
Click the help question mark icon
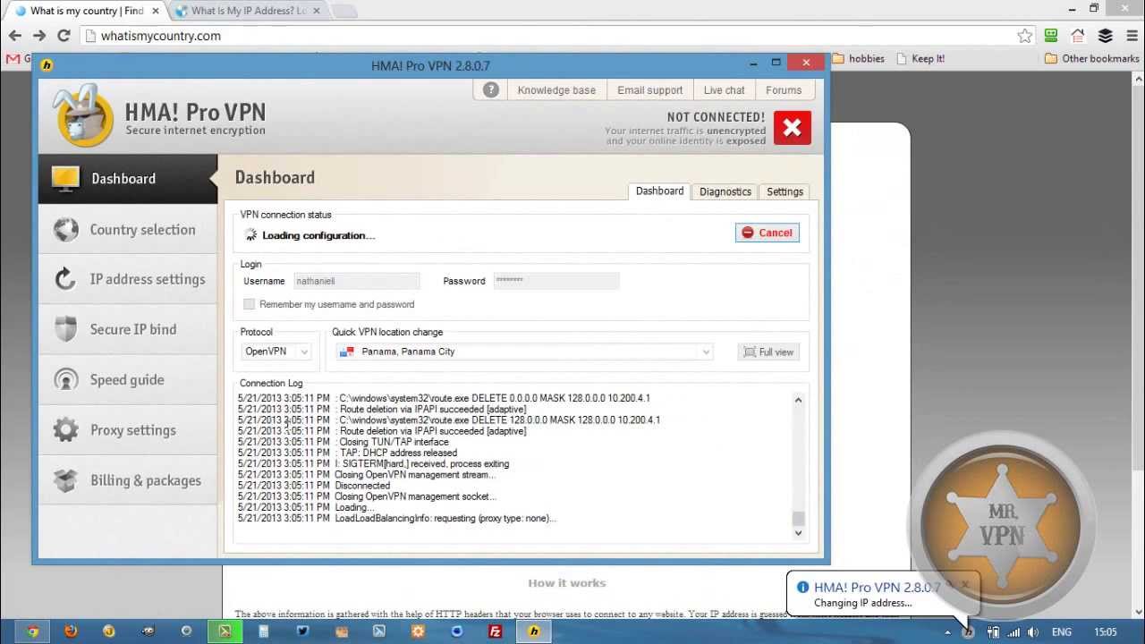click(490, 89)
